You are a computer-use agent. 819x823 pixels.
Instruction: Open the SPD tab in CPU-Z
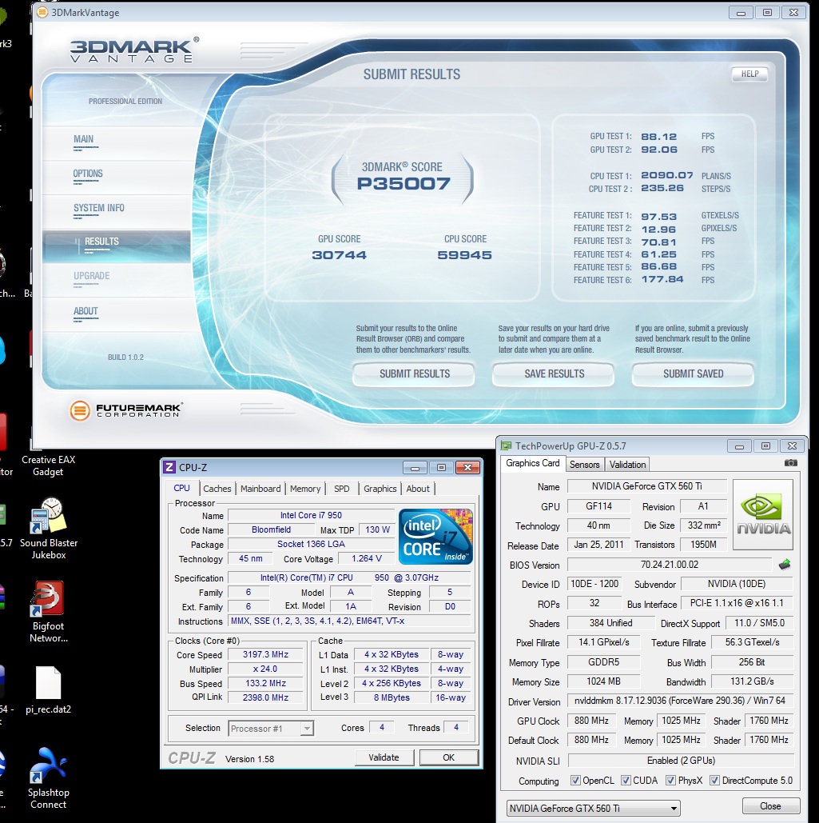[342, 489]
